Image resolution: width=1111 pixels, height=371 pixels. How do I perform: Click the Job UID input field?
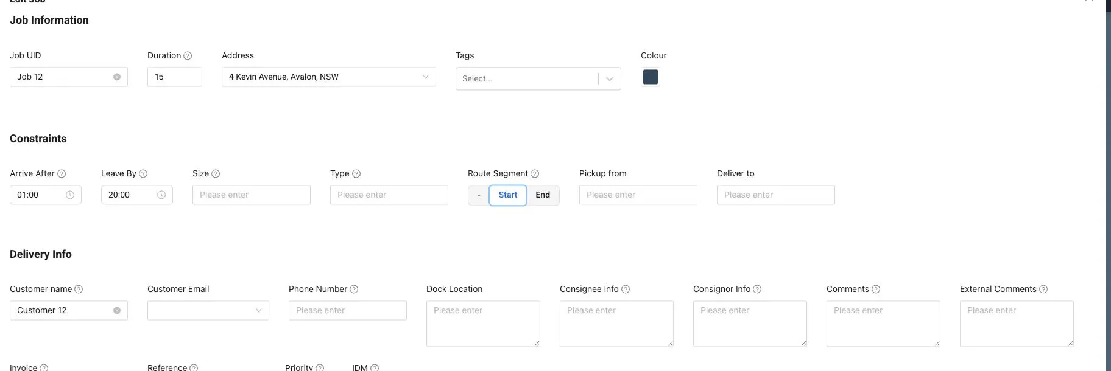(x=69, y=77)
